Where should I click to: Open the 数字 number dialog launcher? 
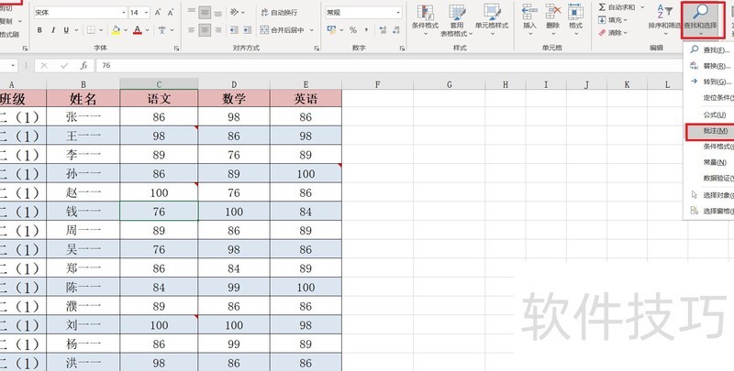tap(402, 49)
